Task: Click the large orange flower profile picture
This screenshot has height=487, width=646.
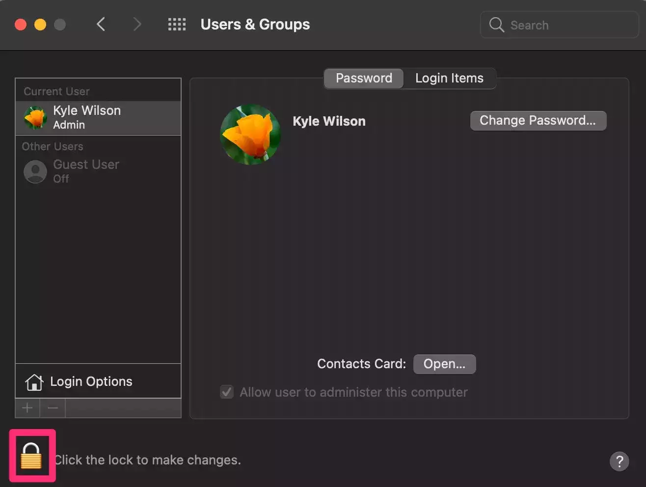Action: point(250,135)
